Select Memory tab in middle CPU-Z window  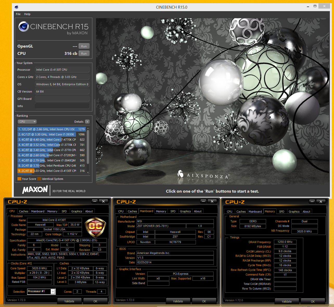click(161, 211)
